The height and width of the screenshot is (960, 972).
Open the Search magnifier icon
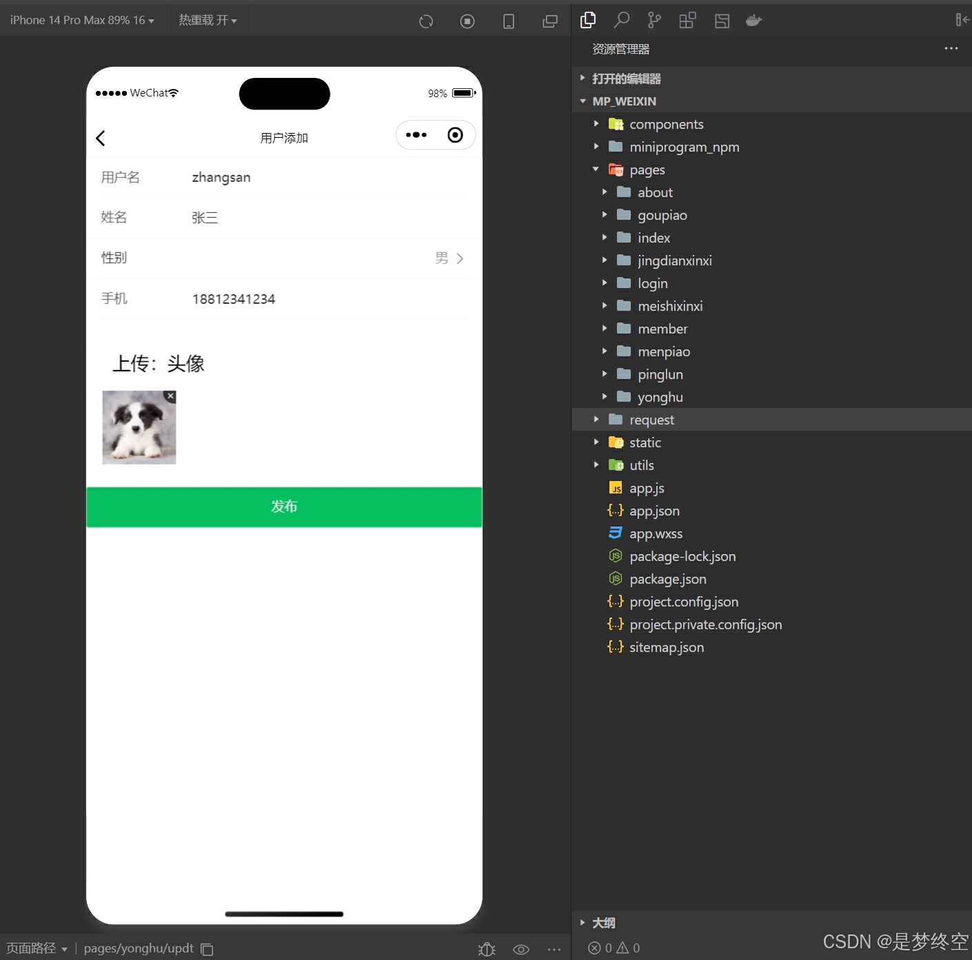coord(622,21)
